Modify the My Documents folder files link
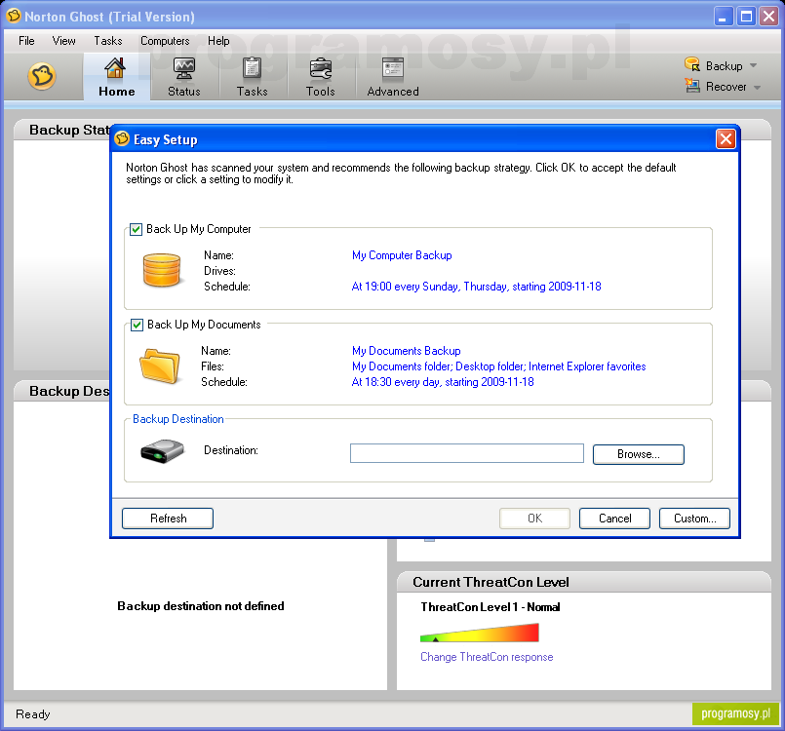785x731 pixels. pyautogui.click(x=498, y=366)
